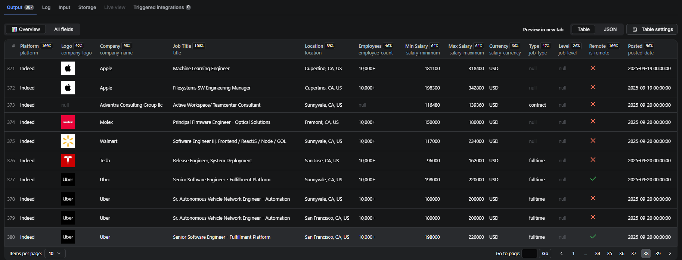Click the remote X icon for Molex row

593,121
